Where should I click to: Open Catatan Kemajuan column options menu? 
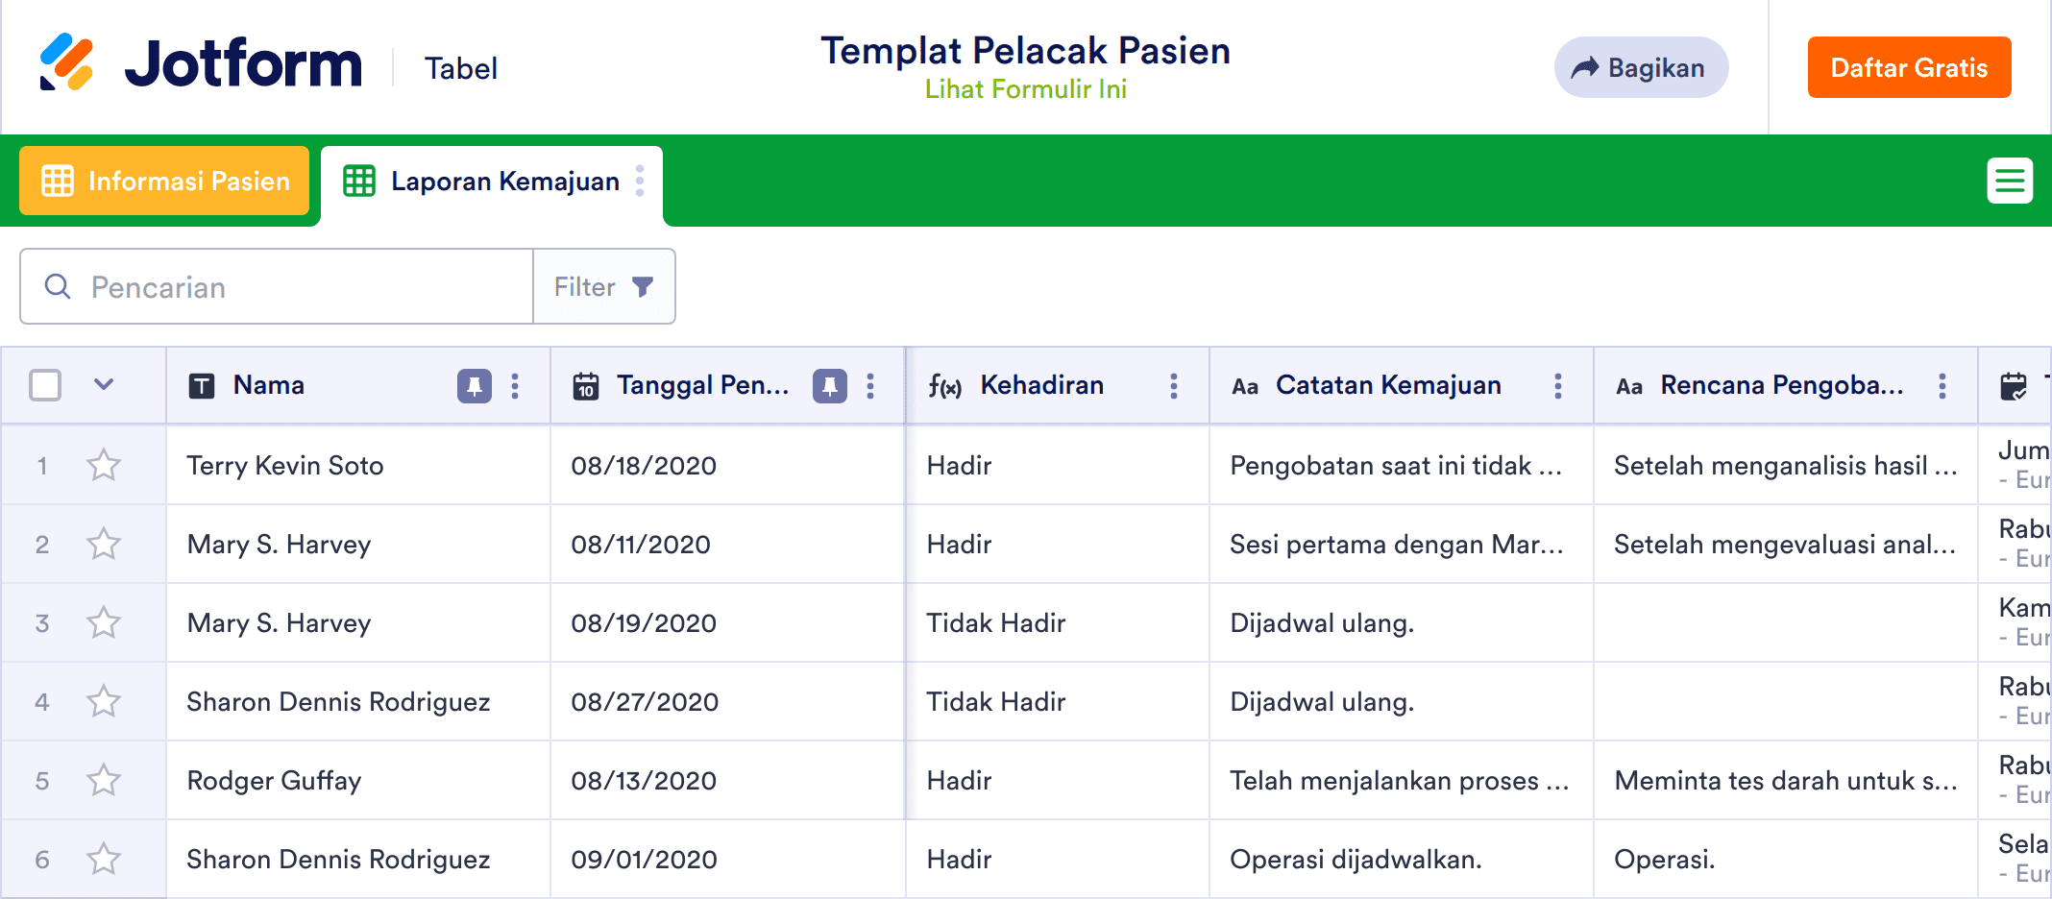[1557, 386]
